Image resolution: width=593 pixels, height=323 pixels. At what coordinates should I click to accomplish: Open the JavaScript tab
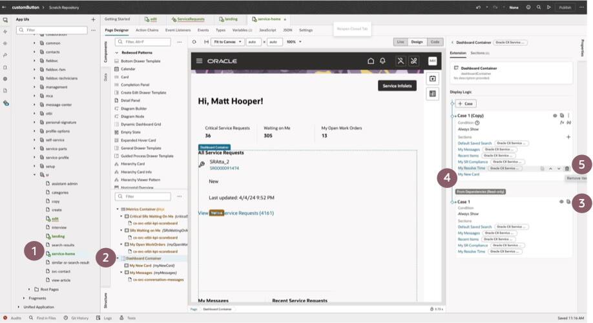coord(267,30)
